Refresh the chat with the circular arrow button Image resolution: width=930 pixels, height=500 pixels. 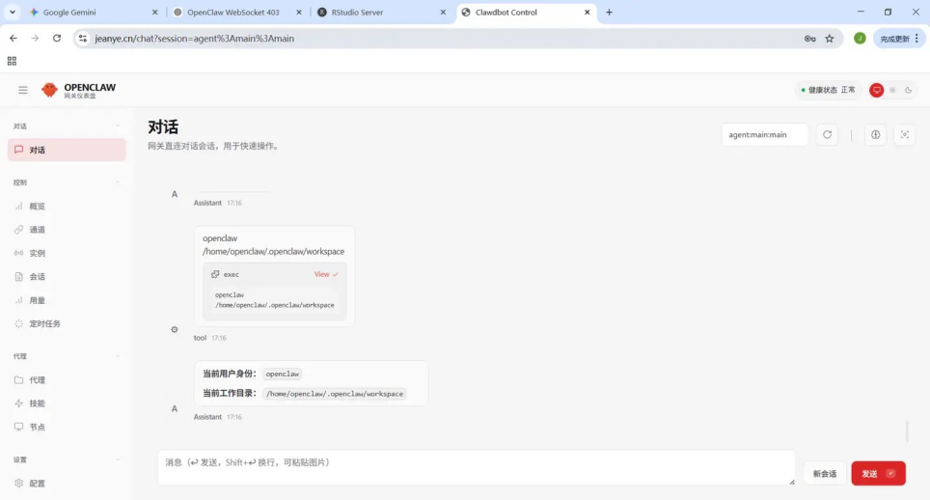827,134
